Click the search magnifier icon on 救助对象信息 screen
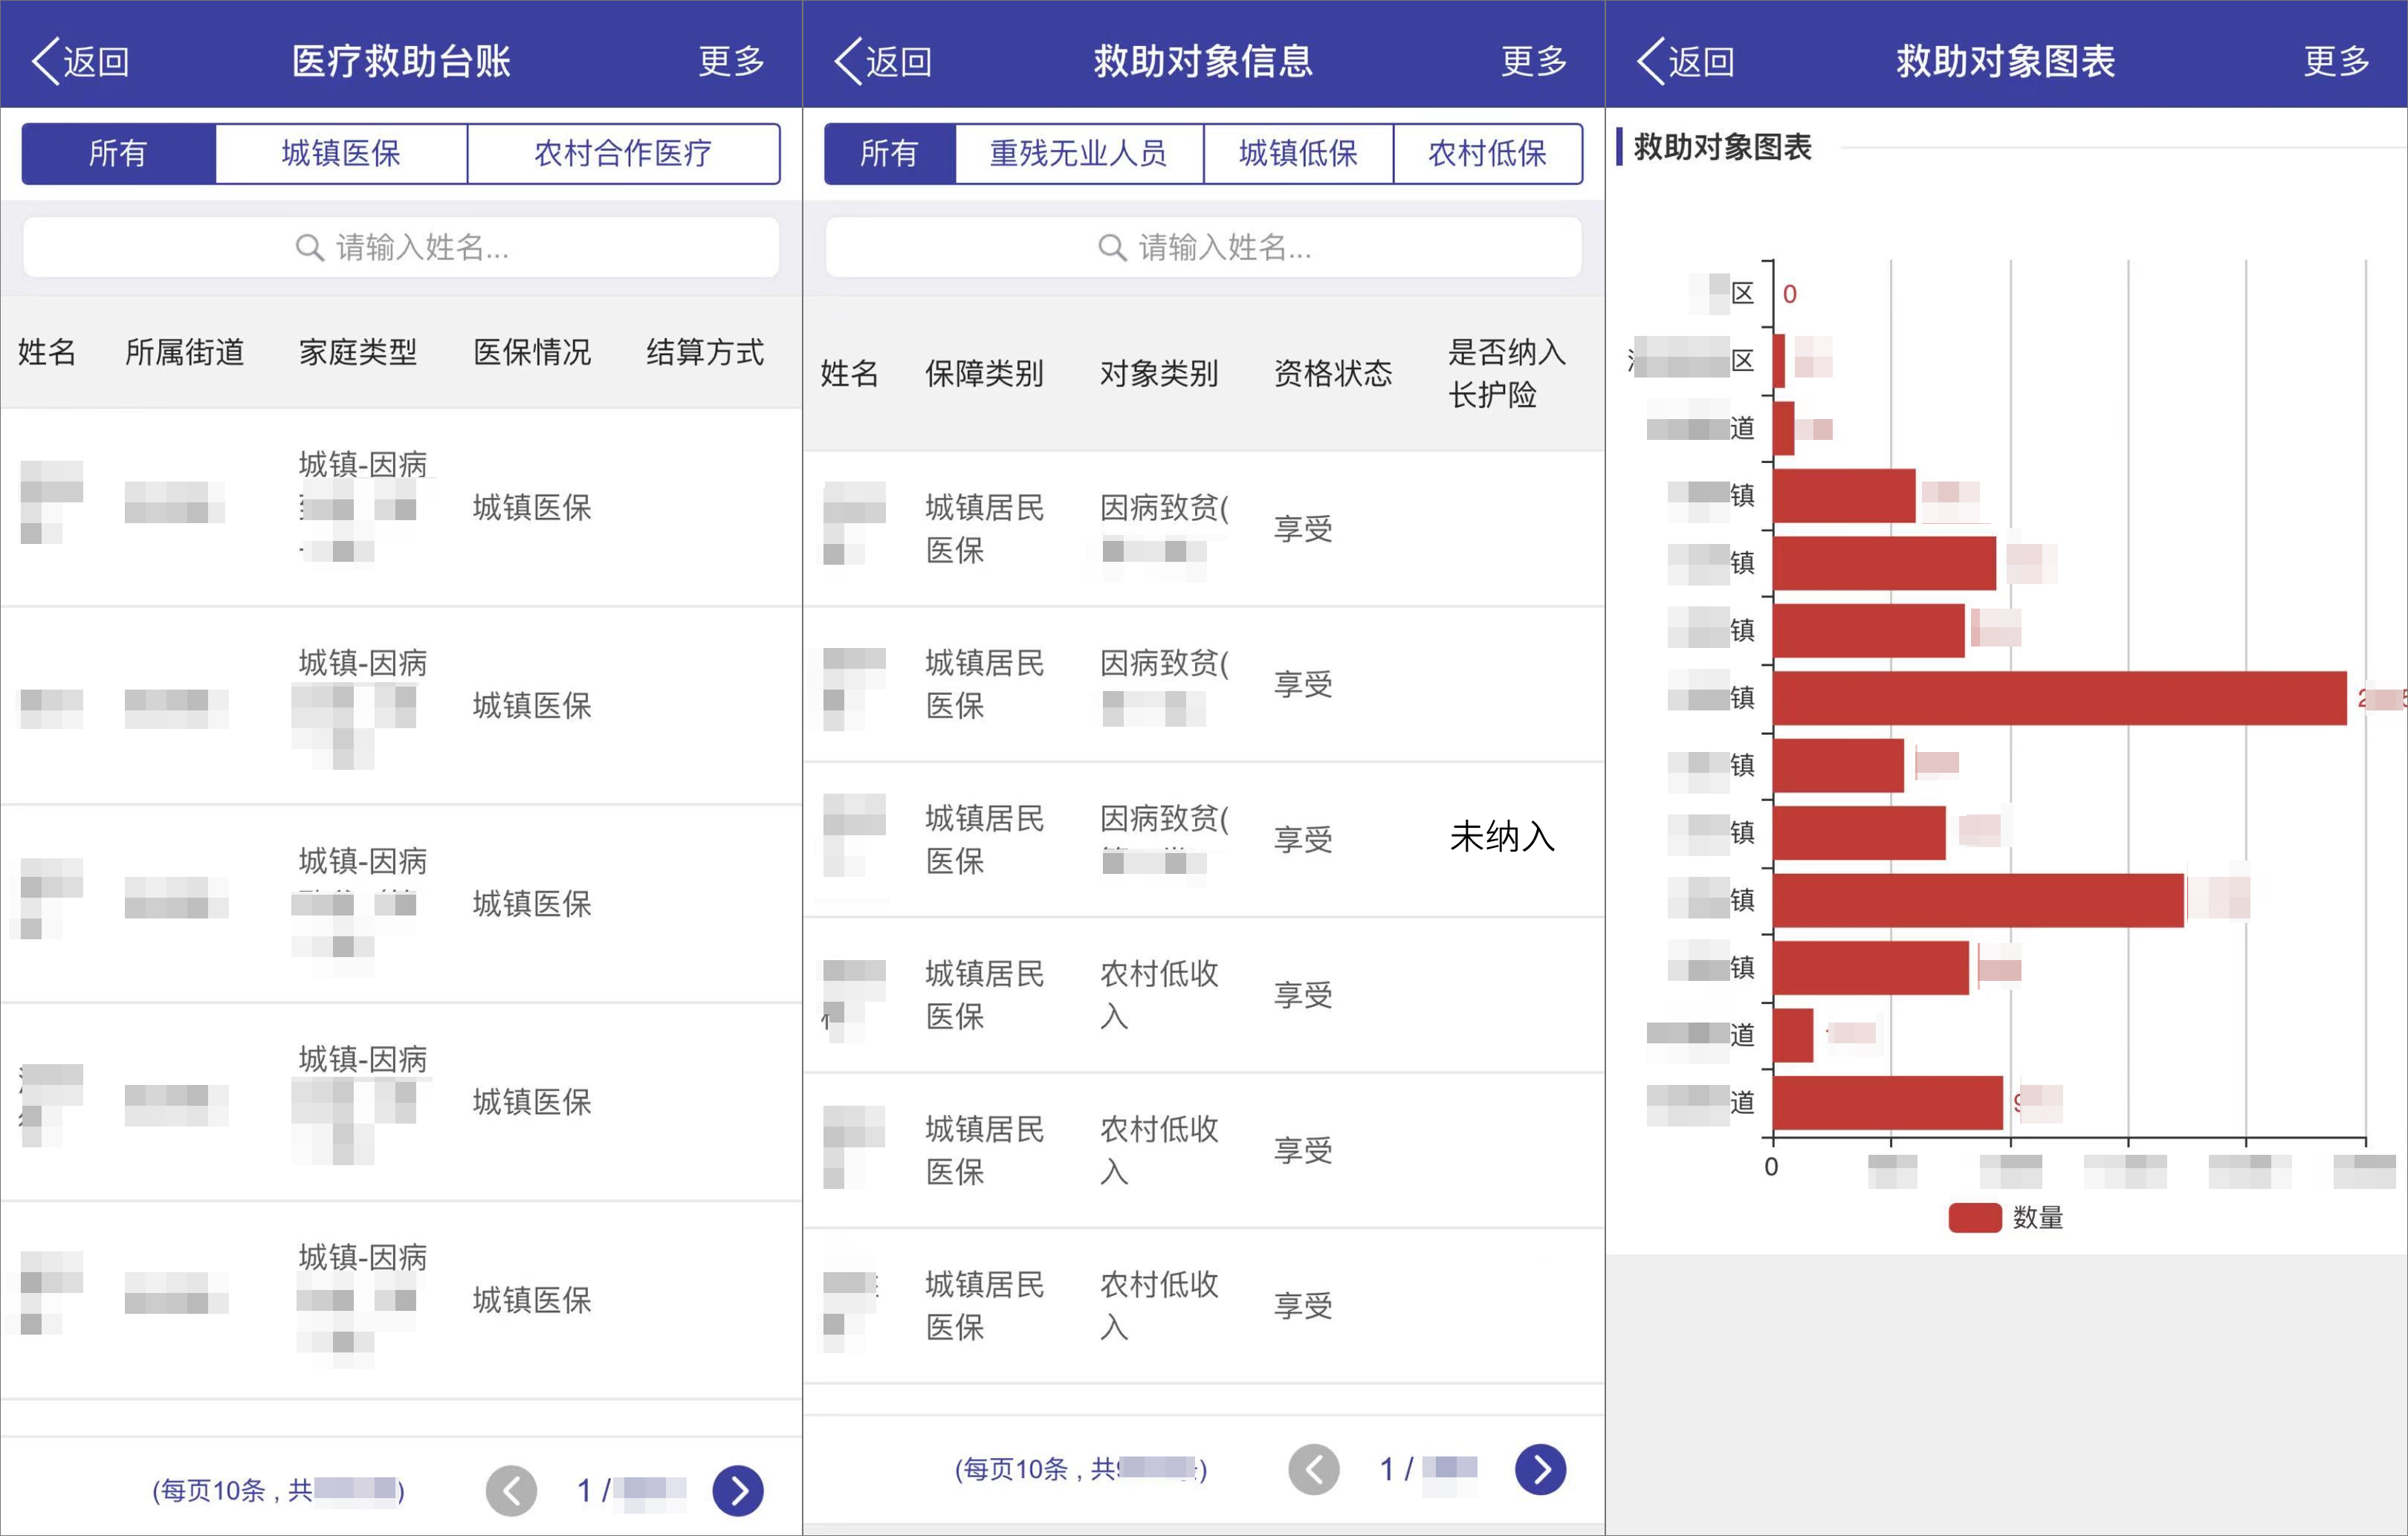 1110,247
